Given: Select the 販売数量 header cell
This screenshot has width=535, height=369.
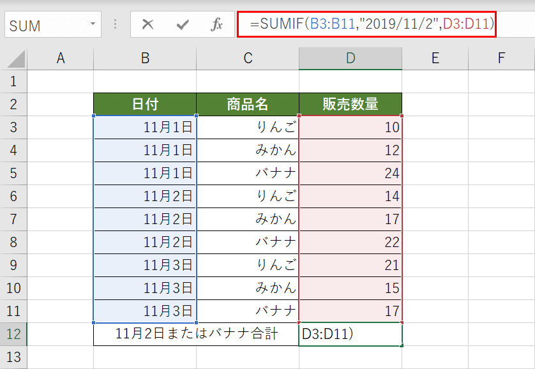Looking at the screenshot, I should [350, 104].
